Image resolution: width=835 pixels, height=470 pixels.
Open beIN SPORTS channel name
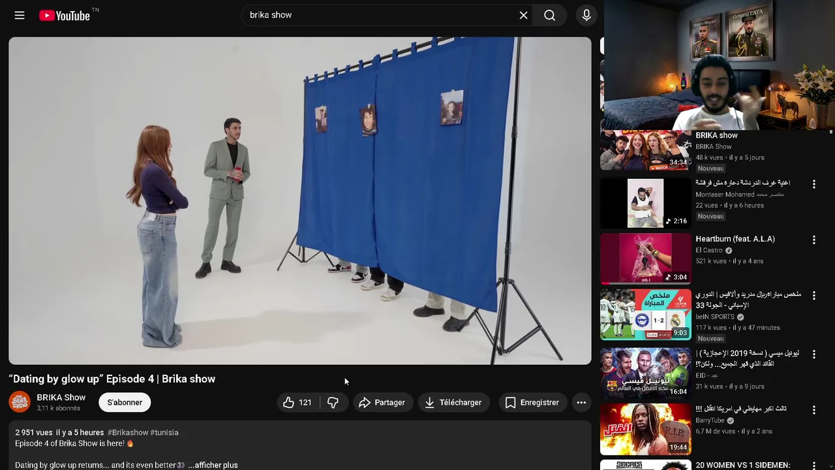[x=715, y=317]
